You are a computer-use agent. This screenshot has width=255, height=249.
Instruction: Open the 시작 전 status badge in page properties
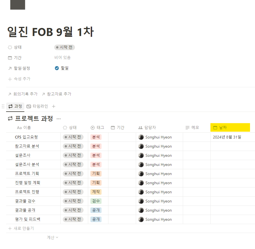tap(64, 47)
